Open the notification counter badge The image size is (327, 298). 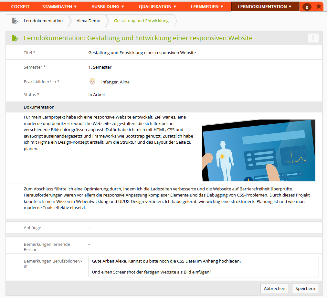pos(307,7)
